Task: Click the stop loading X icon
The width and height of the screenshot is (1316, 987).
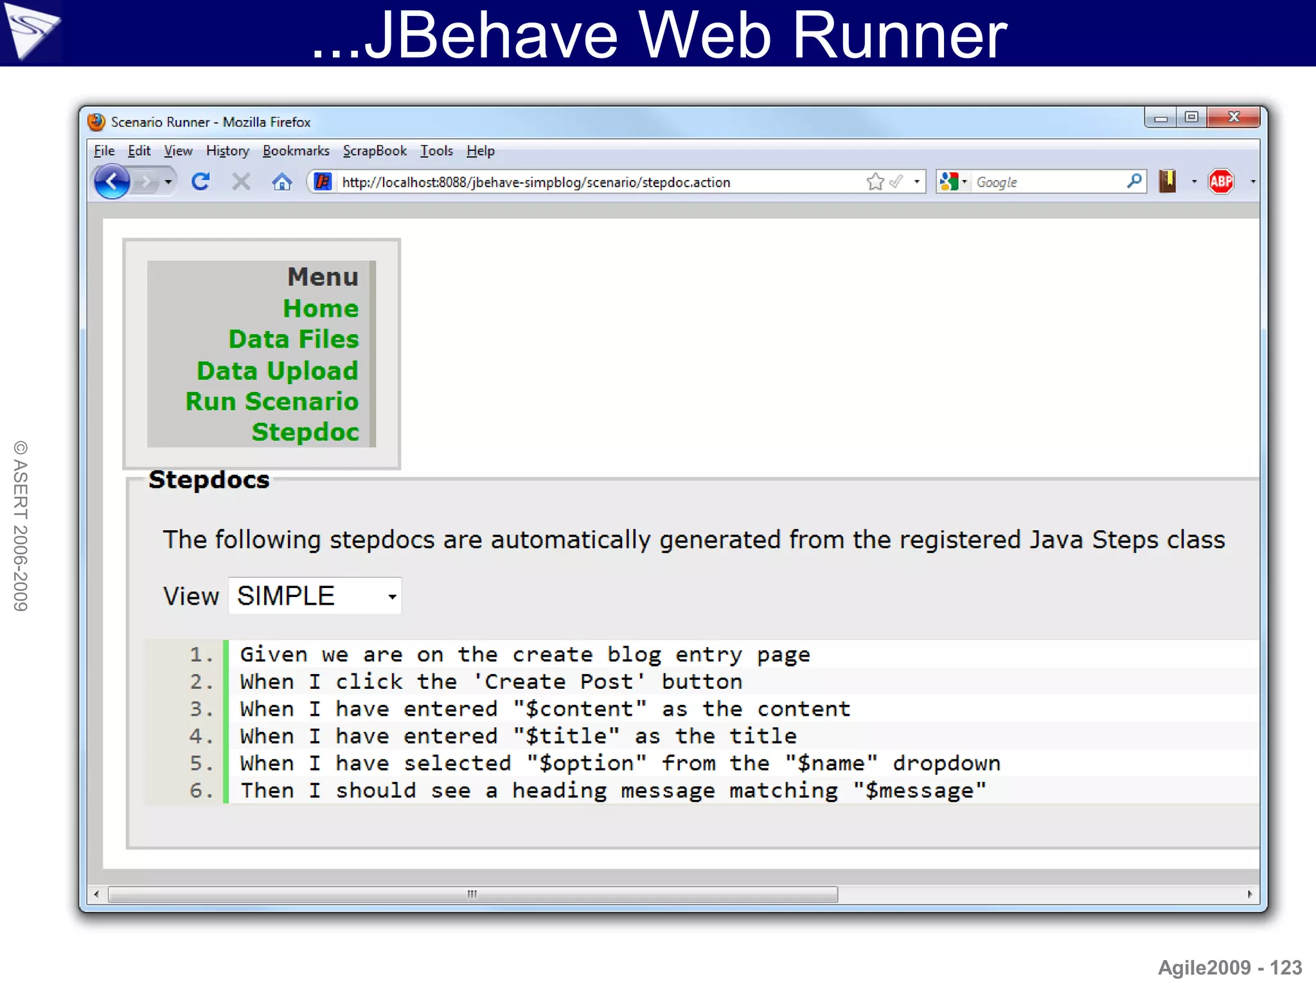Action: tap(241, 182)
